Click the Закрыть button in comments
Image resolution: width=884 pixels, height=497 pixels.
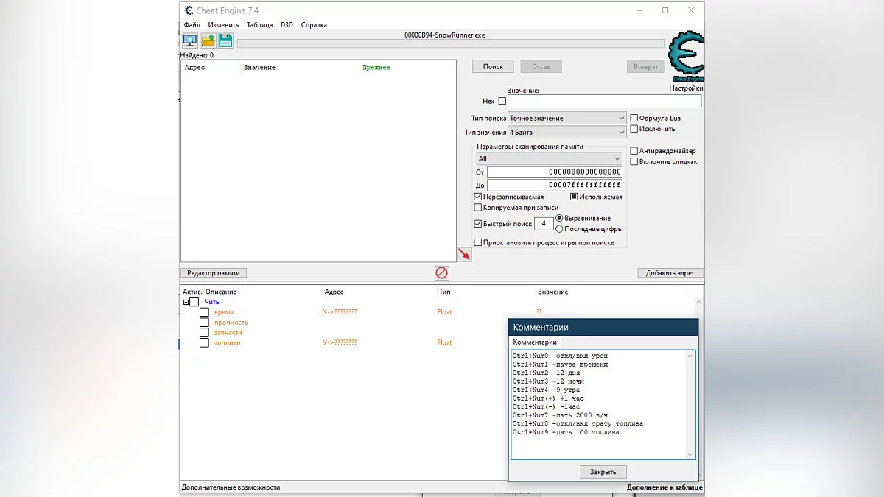point(603,472)
